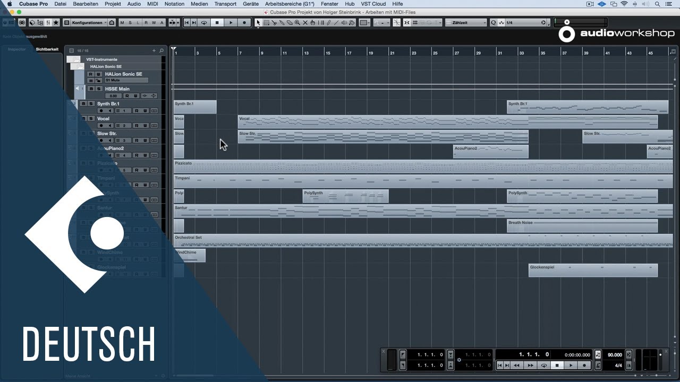Select the Play speaker tool
680x382 pixels.
(344, 23)
